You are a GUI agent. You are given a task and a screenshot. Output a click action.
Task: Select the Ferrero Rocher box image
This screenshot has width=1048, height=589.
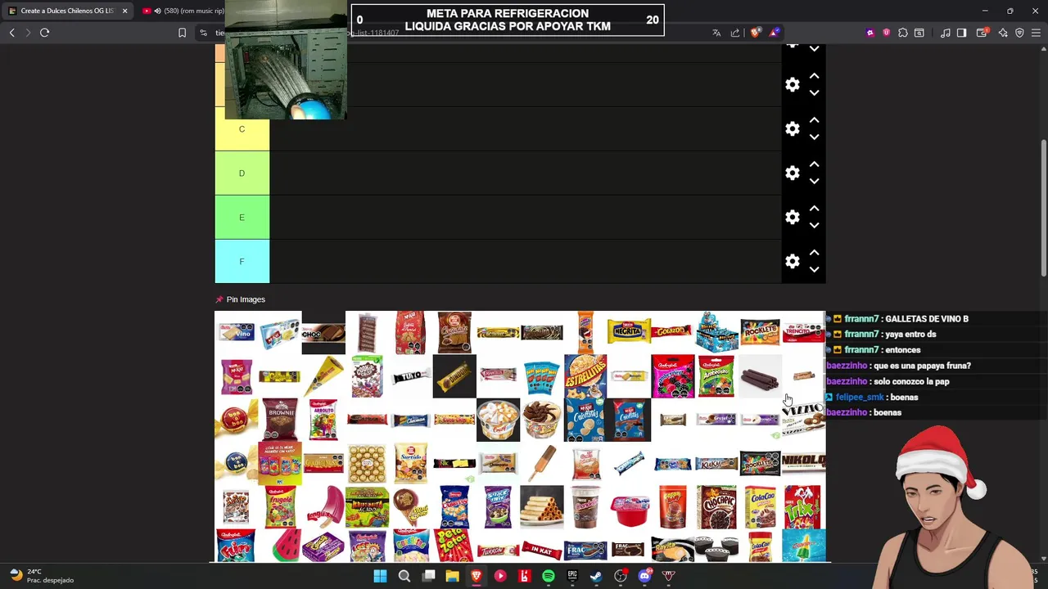367,464
